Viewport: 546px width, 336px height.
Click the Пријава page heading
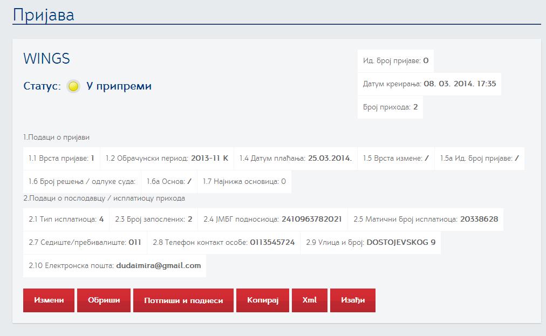tap(44, 15)
